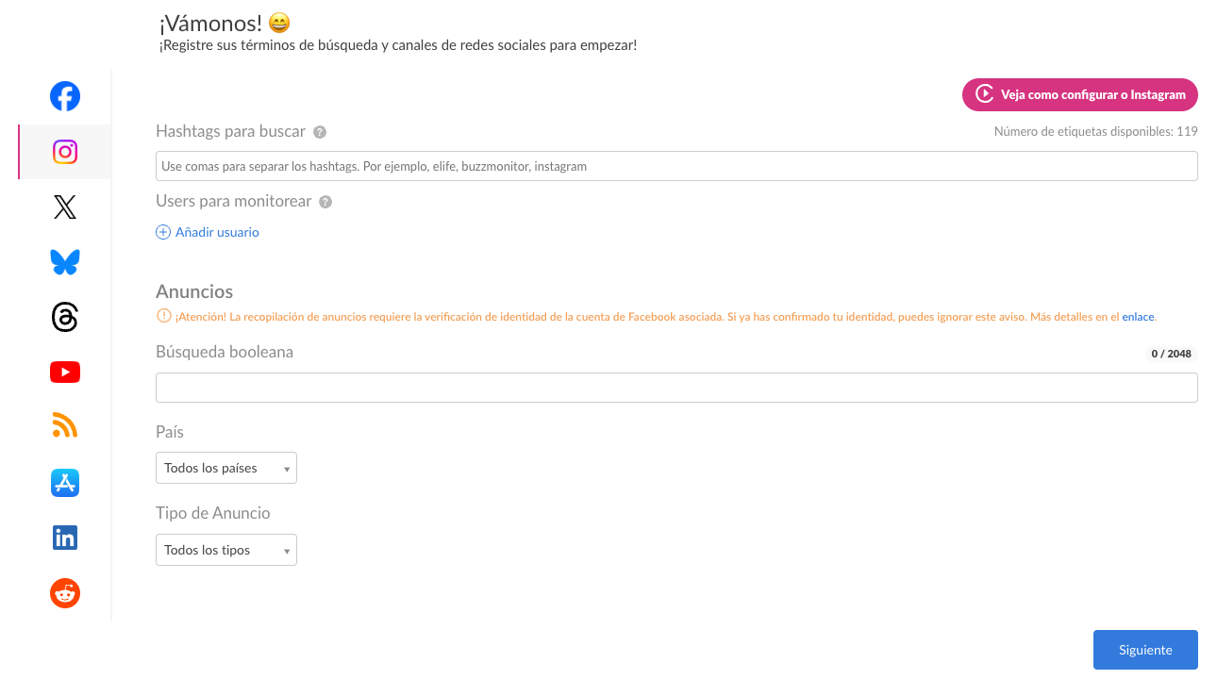
Task: Expand the País dropdown
Action: coord(225,469)
